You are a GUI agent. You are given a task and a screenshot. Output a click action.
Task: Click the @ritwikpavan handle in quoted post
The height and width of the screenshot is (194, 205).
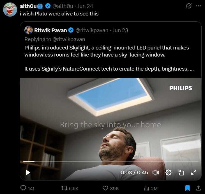[92, 30]
